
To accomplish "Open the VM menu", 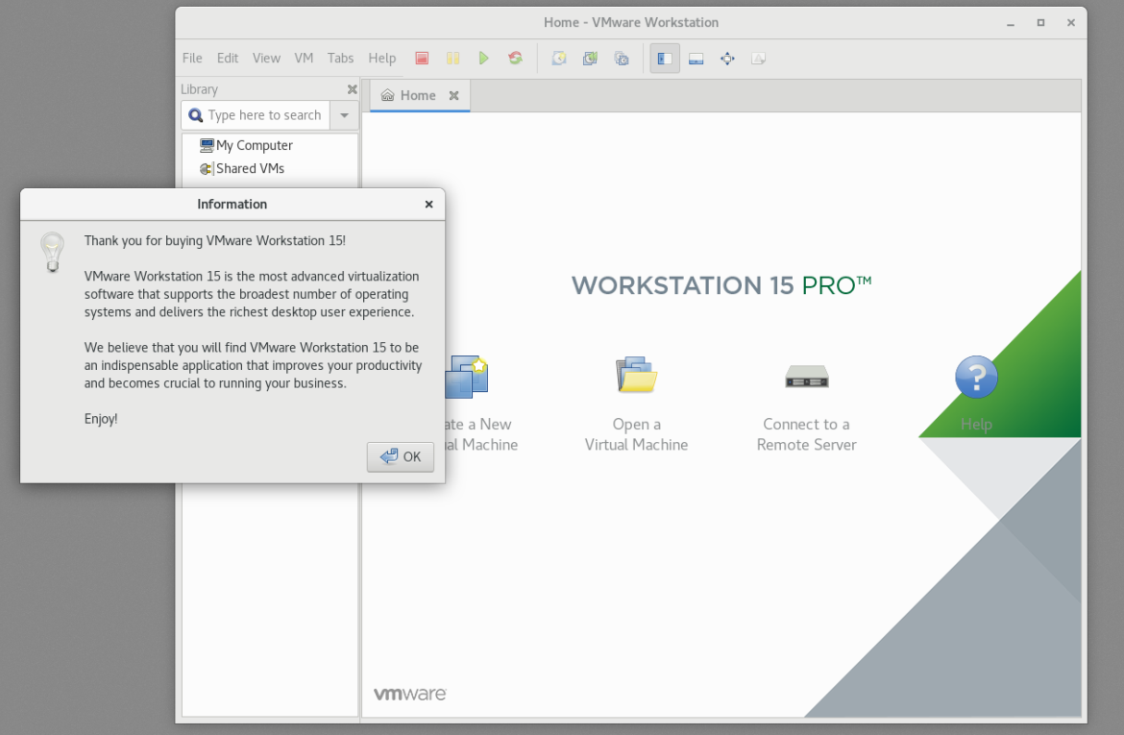I will [304, 58].
